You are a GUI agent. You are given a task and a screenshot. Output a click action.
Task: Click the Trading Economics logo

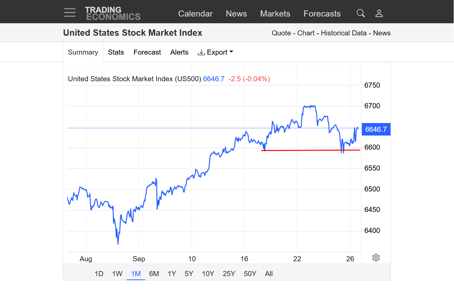113,13
